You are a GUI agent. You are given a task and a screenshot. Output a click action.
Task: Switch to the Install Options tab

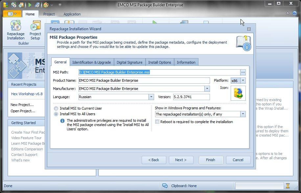point(159,62)
